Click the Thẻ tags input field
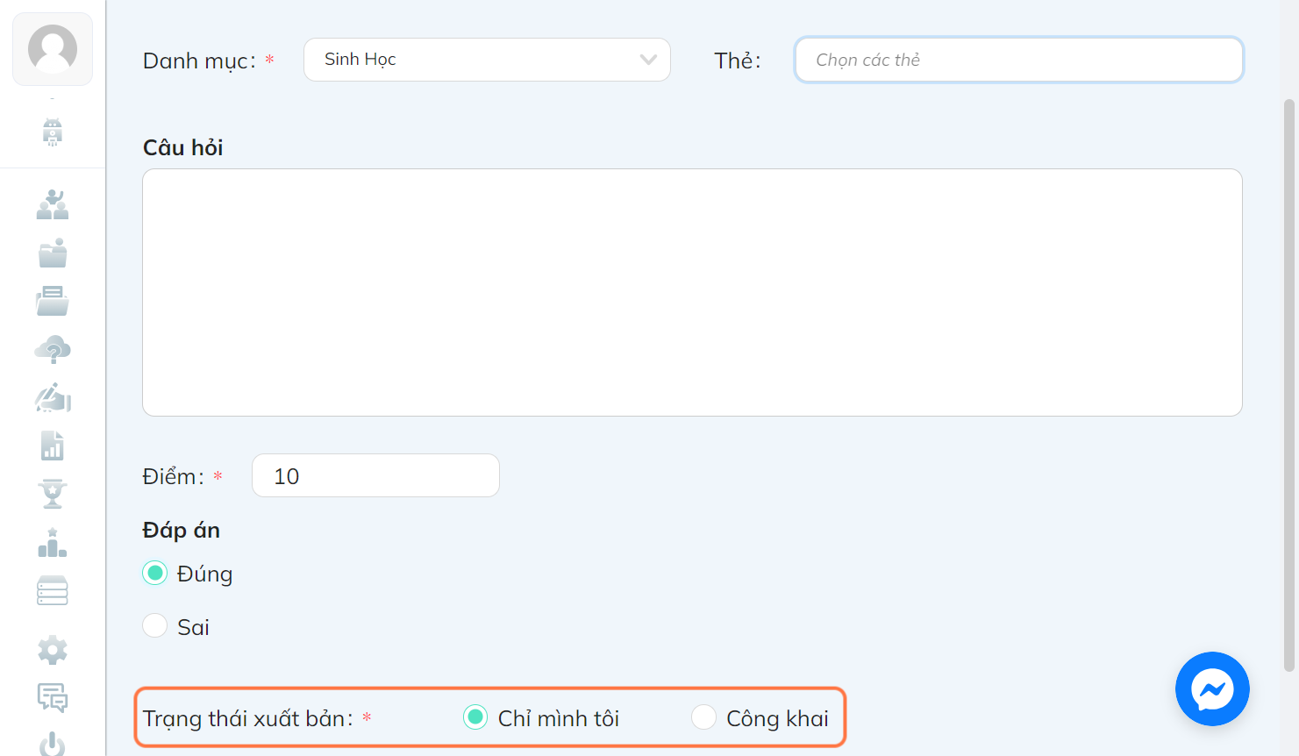The height and width of the screenshot is (756, 1299). [x=1019, y=60]
